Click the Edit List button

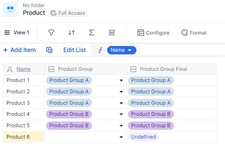75,50
